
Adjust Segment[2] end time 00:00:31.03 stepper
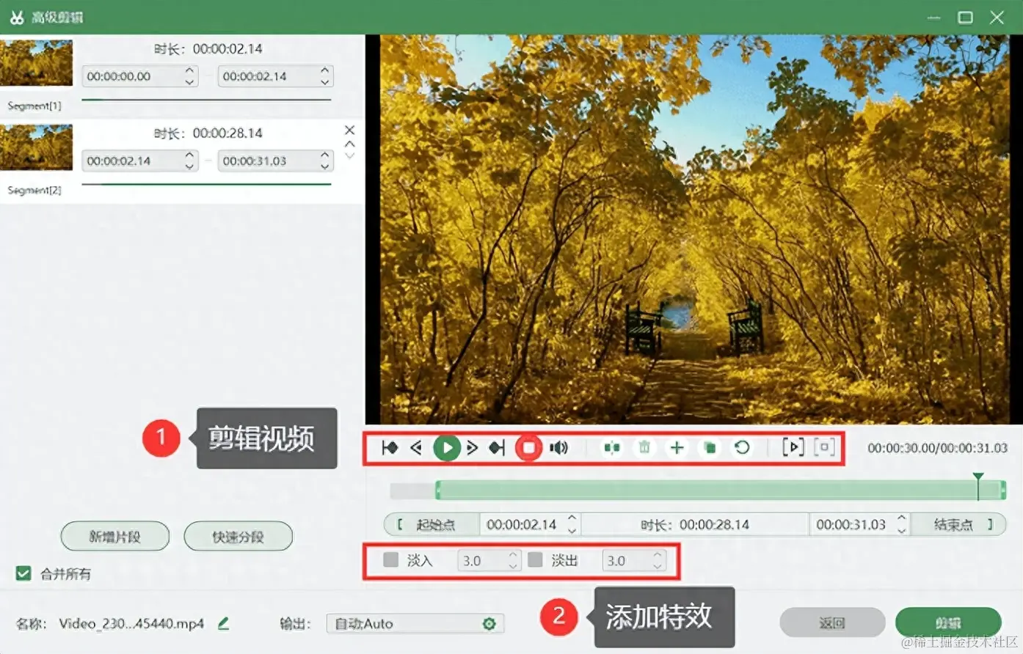(x=325, y=161)
